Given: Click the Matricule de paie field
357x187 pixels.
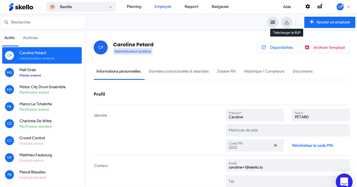Looking at the screenshot, I should [287, 130].
